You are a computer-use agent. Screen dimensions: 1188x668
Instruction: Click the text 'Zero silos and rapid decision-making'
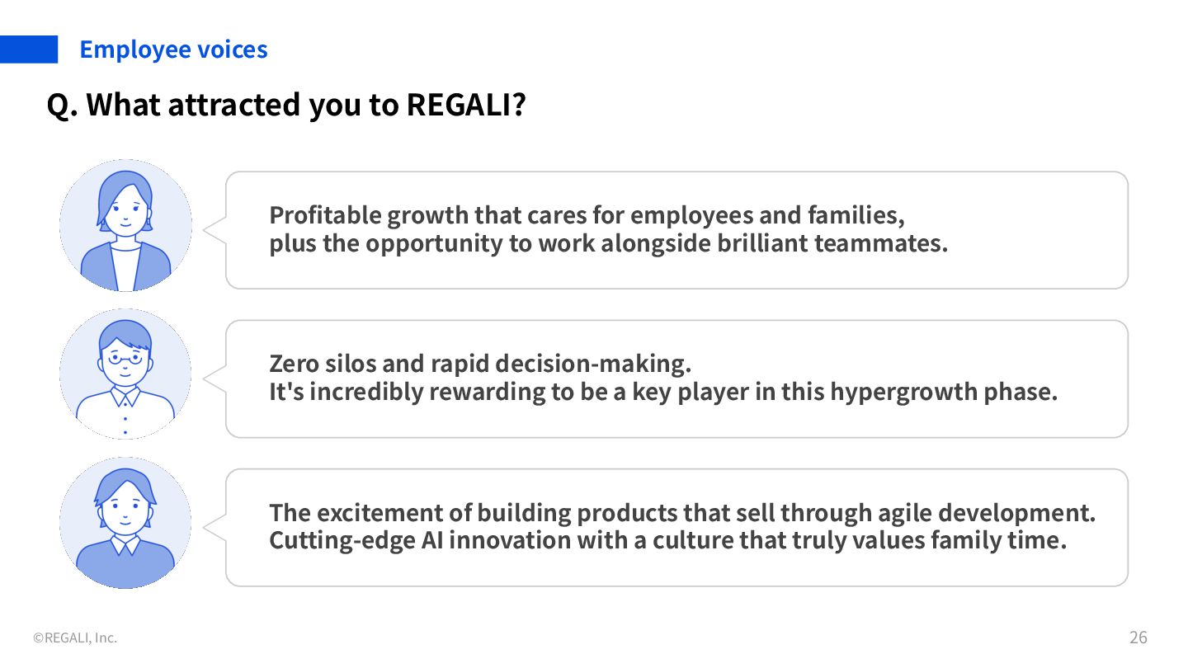click(x=479, y=364)
